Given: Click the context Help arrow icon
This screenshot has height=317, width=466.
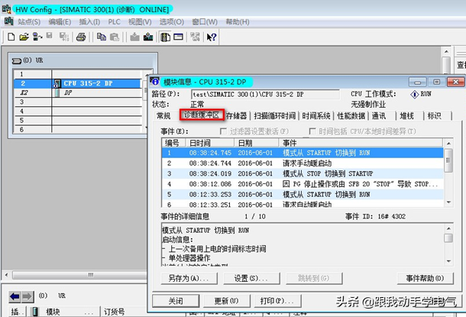Looking at the screenshot, I should [212, 37].
